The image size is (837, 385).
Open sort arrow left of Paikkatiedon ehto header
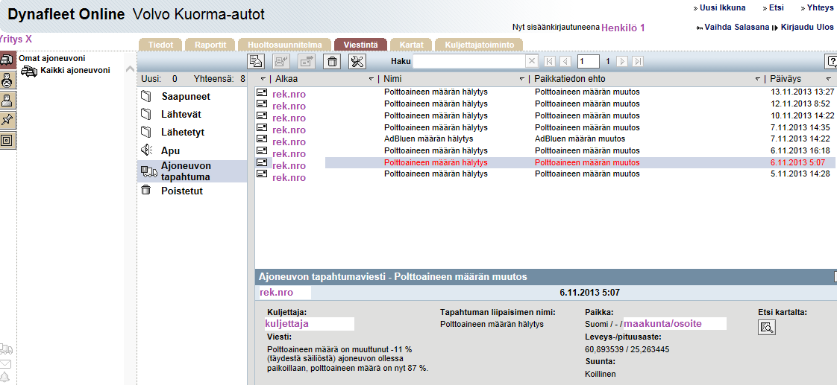522,79
